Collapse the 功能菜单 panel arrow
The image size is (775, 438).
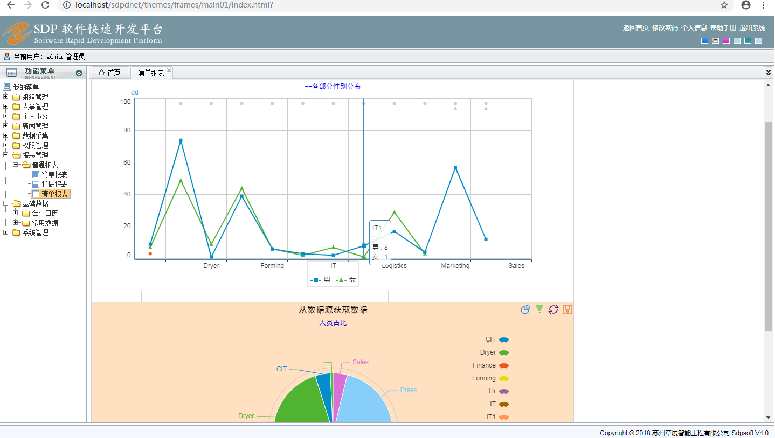[x=79, y=73]
